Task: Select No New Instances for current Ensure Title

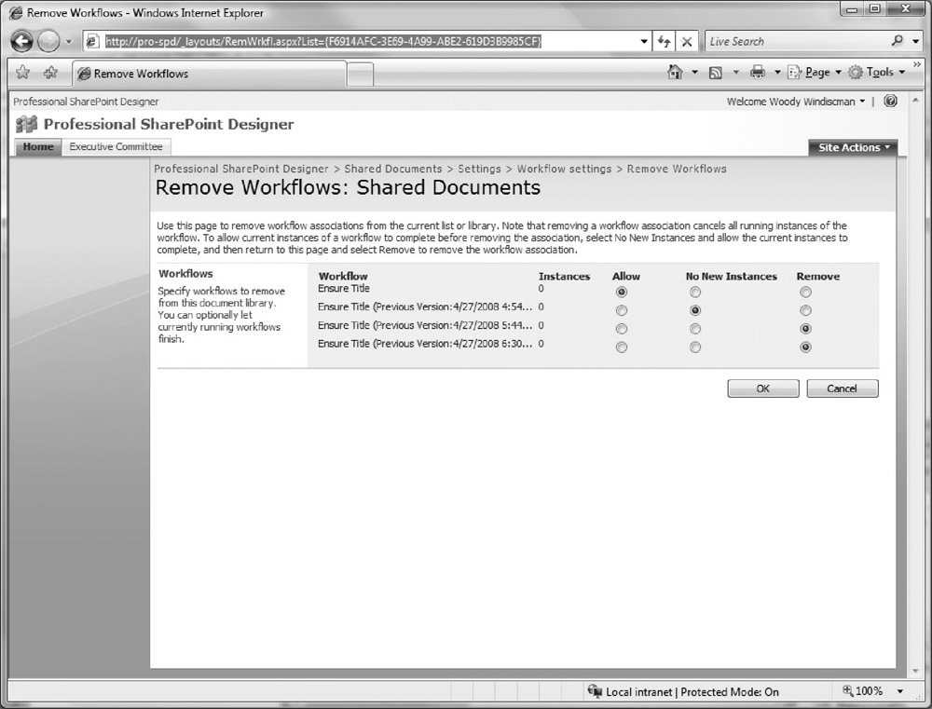Action: coord(695,292)
